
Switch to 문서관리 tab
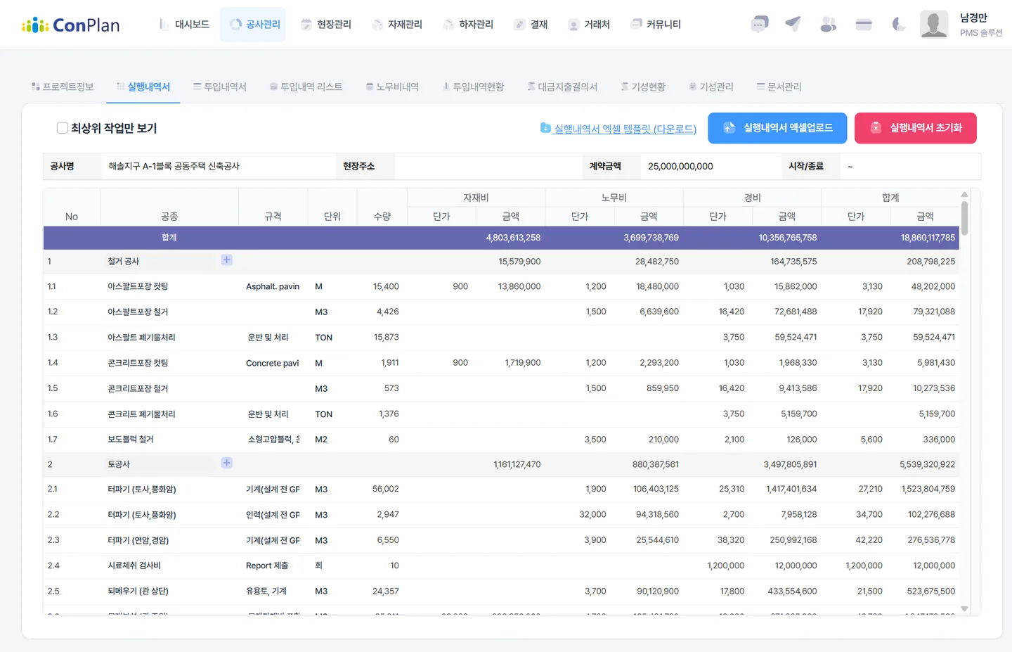pos(779,87)
